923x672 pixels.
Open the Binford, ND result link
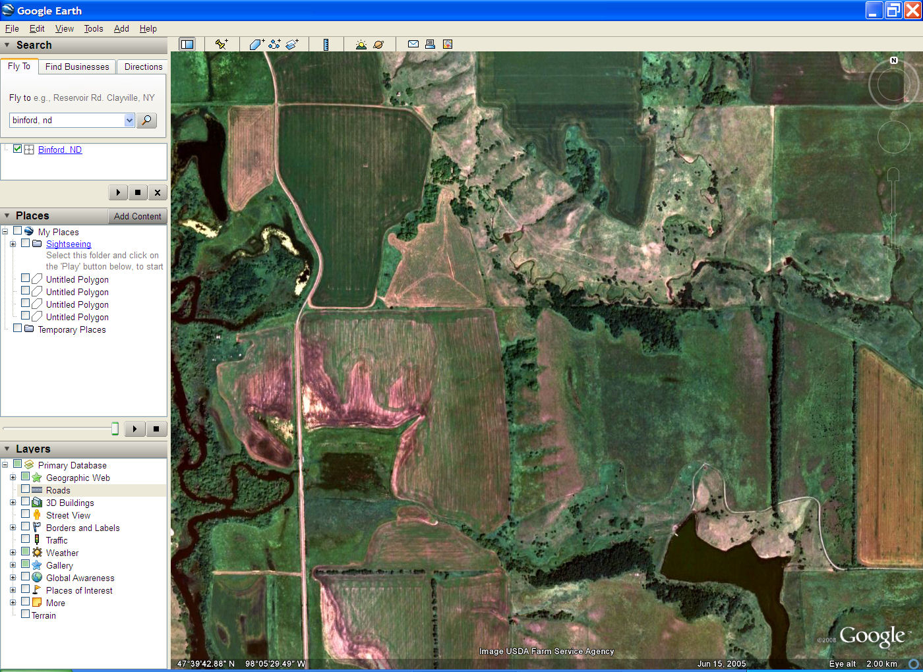tap(60, 150)
